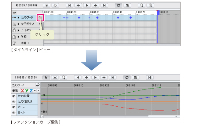Click timecode 00:03:09 / 00:03:09 in timeline view
This screenshot has width=220, height=127.
26,5
